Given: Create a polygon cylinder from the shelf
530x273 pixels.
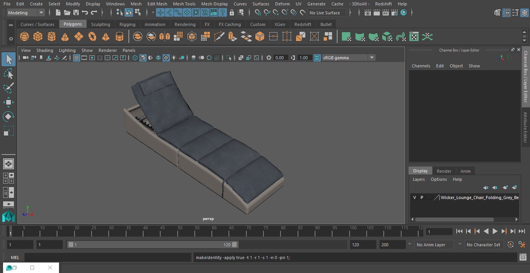Looking at the screenshot, I should click(x=52, y=37).
